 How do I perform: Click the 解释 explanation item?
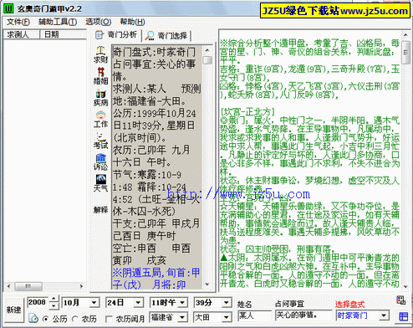click(x=100, y=209)
